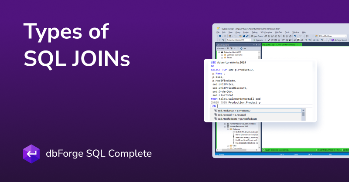349x182 pixels.
Task: Click the Parse checkmark icon
Action: coord(269,40)
